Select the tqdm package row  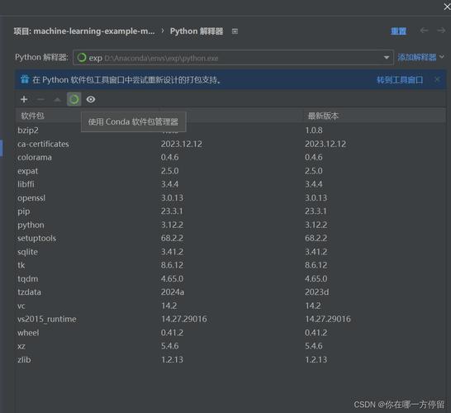coord(230,278)
